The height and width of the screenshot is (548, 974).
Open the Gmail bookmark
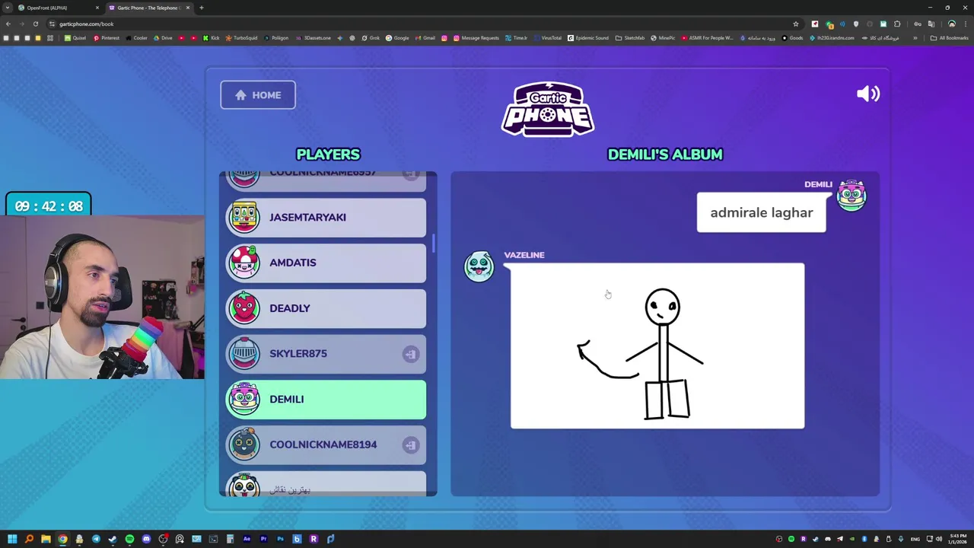click(x=425, y=38)
